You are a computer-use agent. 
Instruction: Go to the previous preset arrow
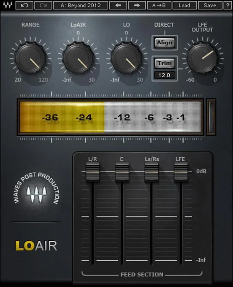point(118,5)
